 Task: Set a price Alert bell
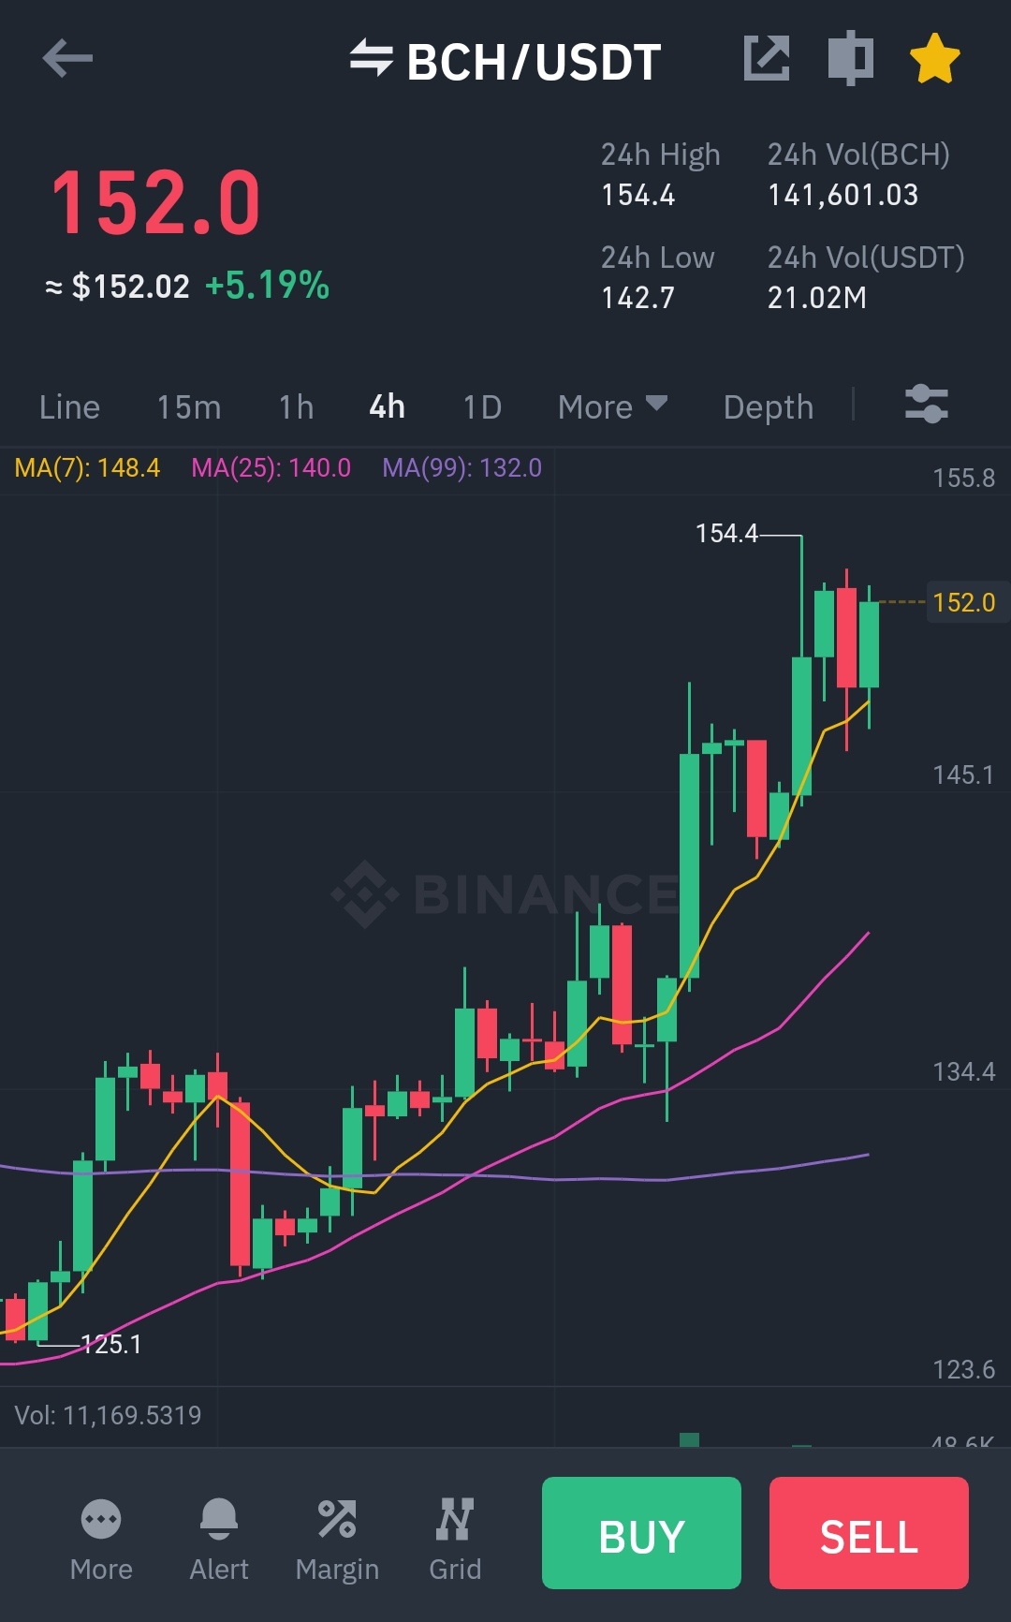click(x=219, y=1519)
